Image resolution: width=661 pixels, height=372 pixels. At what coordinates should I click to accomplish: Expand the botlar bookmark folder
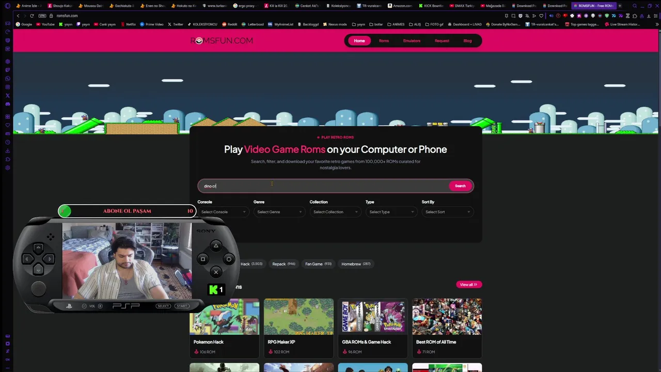click(376, 24)
